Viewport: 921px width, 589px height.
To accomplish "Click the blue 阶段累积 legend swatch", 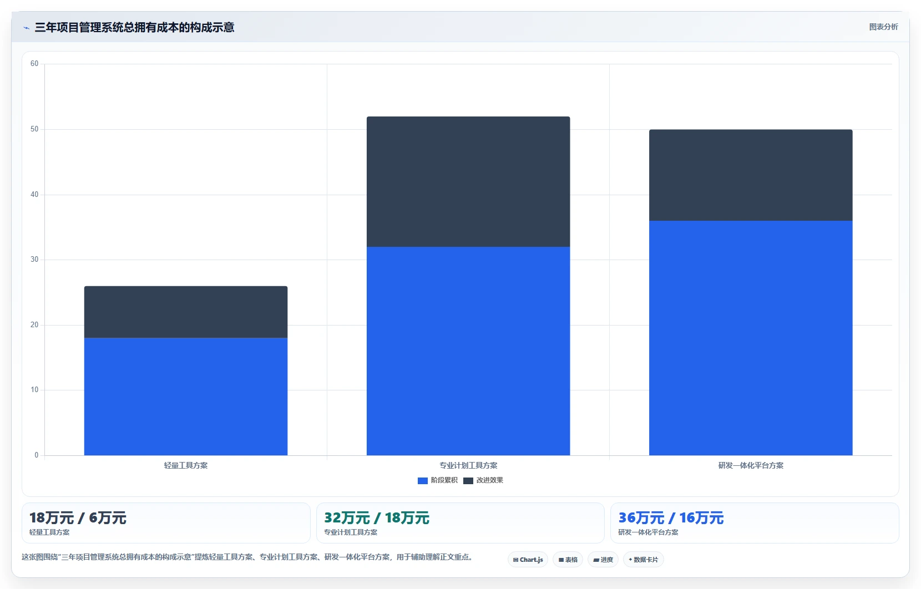I will point(423,480).
